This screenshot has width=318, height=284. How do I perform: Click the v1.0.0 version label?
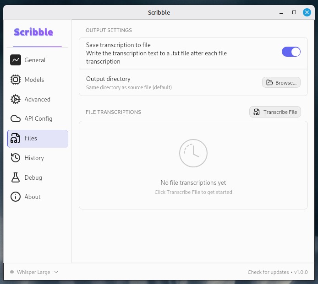[x=301, y=272]
